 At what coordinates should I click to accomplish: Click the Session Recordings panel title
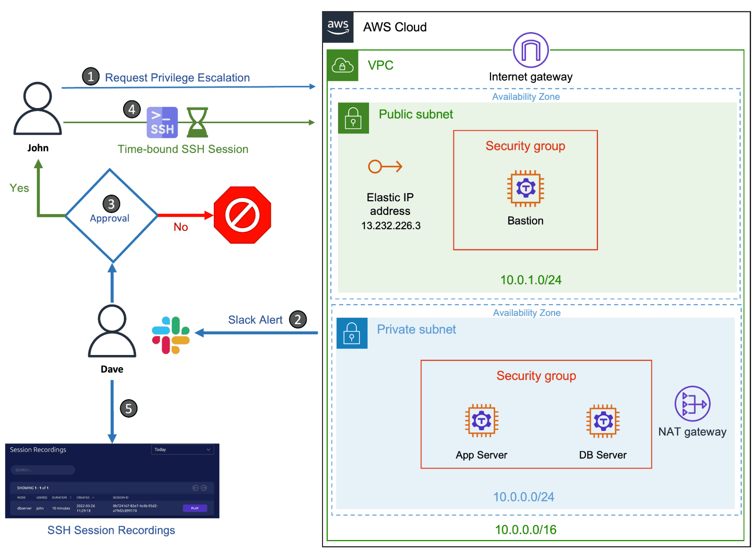[38, 449]
